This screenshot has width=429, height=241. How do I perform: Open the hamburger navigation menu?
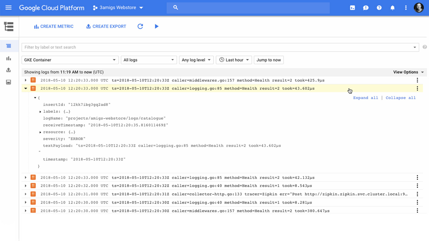tap(8, 8)
